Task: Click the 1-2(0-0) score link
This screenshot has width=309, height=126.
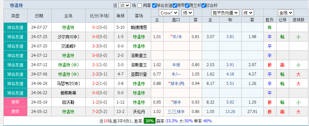Action: 100,102
